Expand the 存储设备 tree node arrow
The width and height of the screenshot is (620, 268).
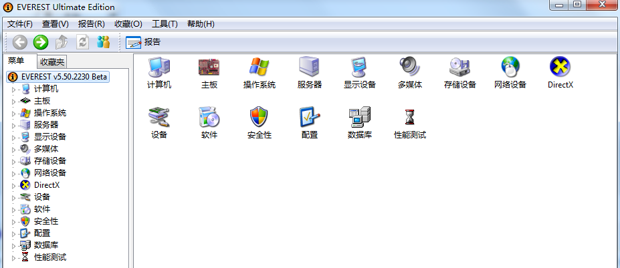click(x=13, y=162)
